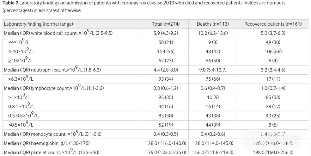Click the median haemoglobin row label
Image resolution: width=311 pixels, height=156 pixels.
[x=46, y=143]
